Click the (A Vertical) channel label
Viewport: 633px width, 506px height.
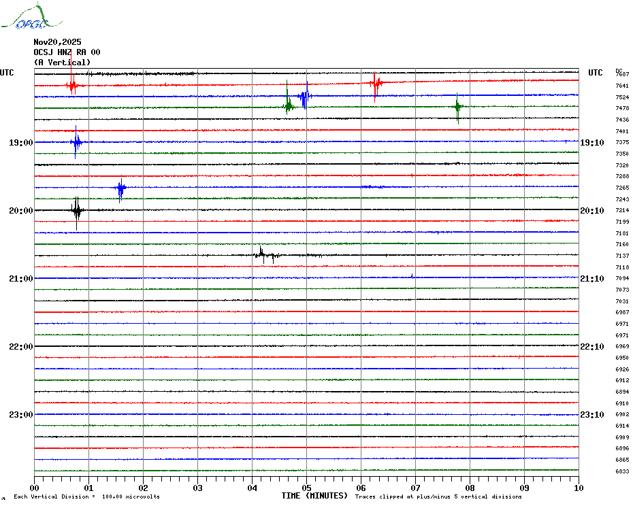click(62, 63)
